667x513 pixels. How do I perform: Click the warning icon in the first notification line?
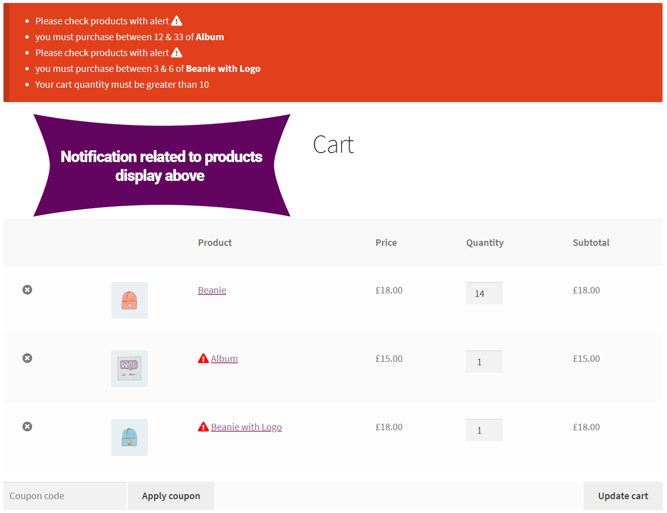click(177, 20)
